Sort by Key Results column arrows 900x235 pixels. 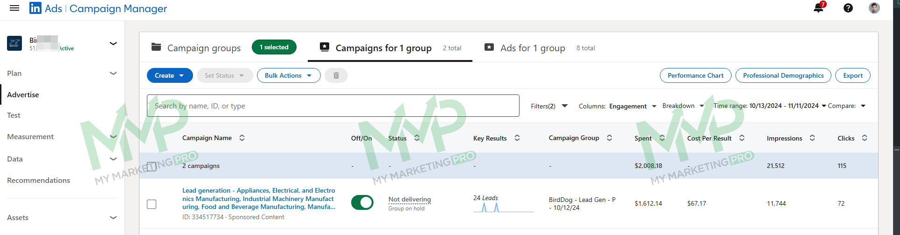click(517, 138)
